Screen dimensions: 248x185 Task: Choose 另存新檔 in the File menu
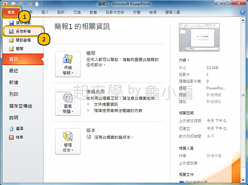click(23, 32)
